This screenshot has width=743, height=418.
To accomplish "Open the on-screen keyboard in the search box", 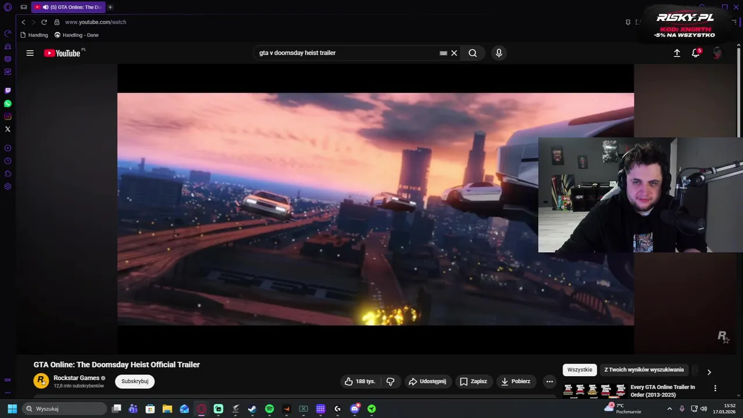I will pos(443,53).
